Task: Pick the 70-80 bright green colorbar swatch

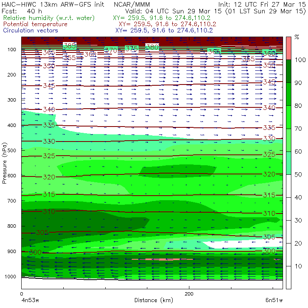Action: [x=288, y=117]
